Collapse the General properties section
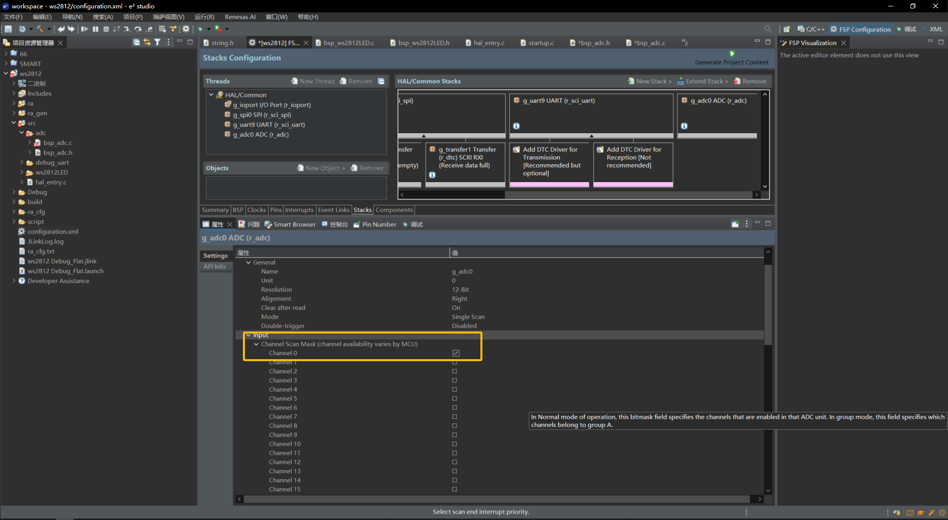The image size is (948, 520). click(248, 262)
